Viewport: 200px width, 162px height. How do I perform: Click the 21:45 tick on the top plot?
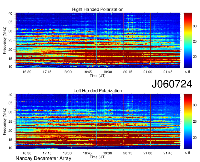[x=168, y=72]
